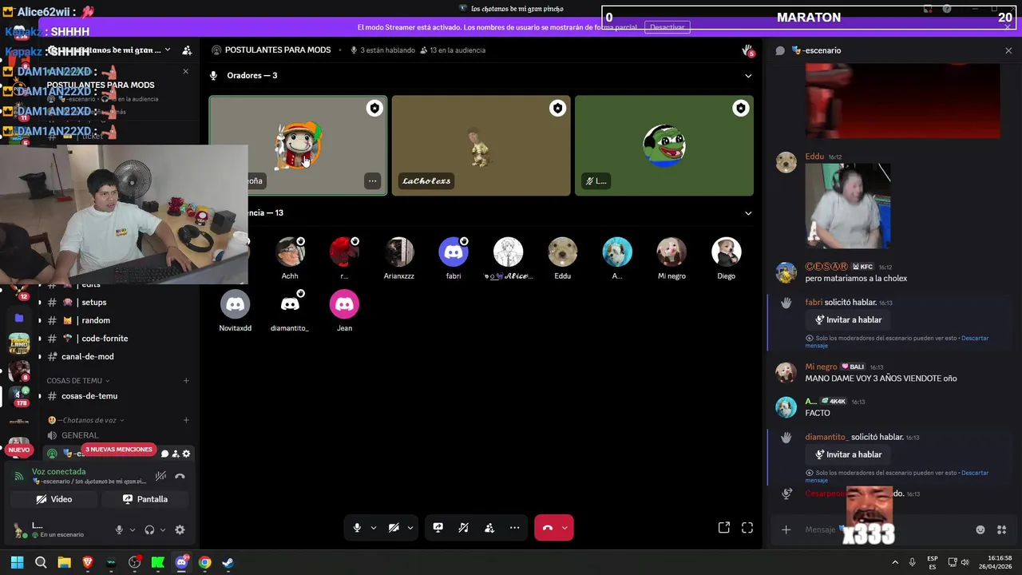Click Invitar a hablar for diamantito_
Screen dimensions: 1022x575
pos(848,454)
